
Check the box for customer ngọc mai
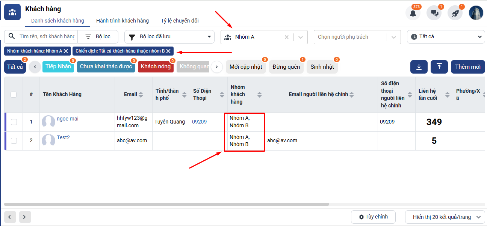[14, 122]
